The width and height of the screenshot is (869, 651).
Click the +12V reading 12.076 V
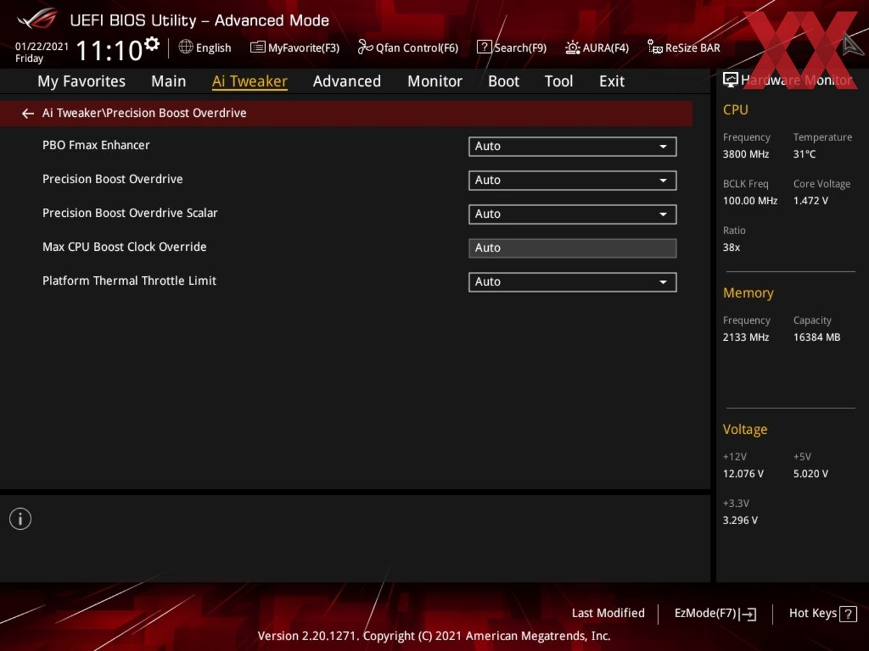click(743, 474)
